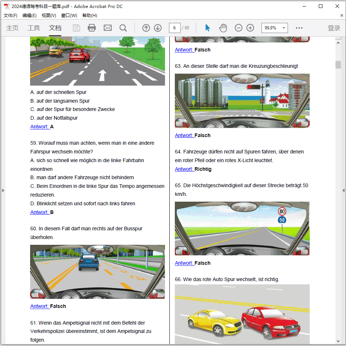Image resolution: width=346 pixels, height=346 pixels.
Task: Click Antwort link under question 59
Action: tap(40, 212)
